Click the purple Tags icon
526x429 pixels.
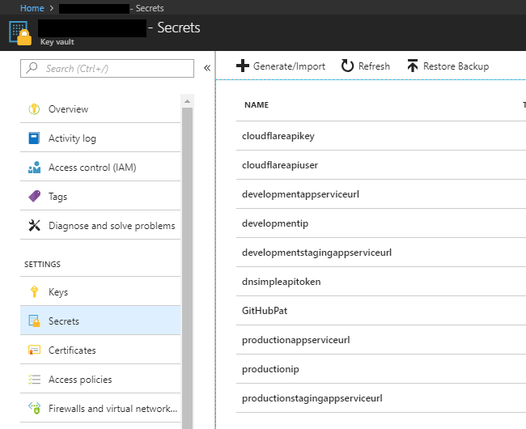click(x=34, y=196)
